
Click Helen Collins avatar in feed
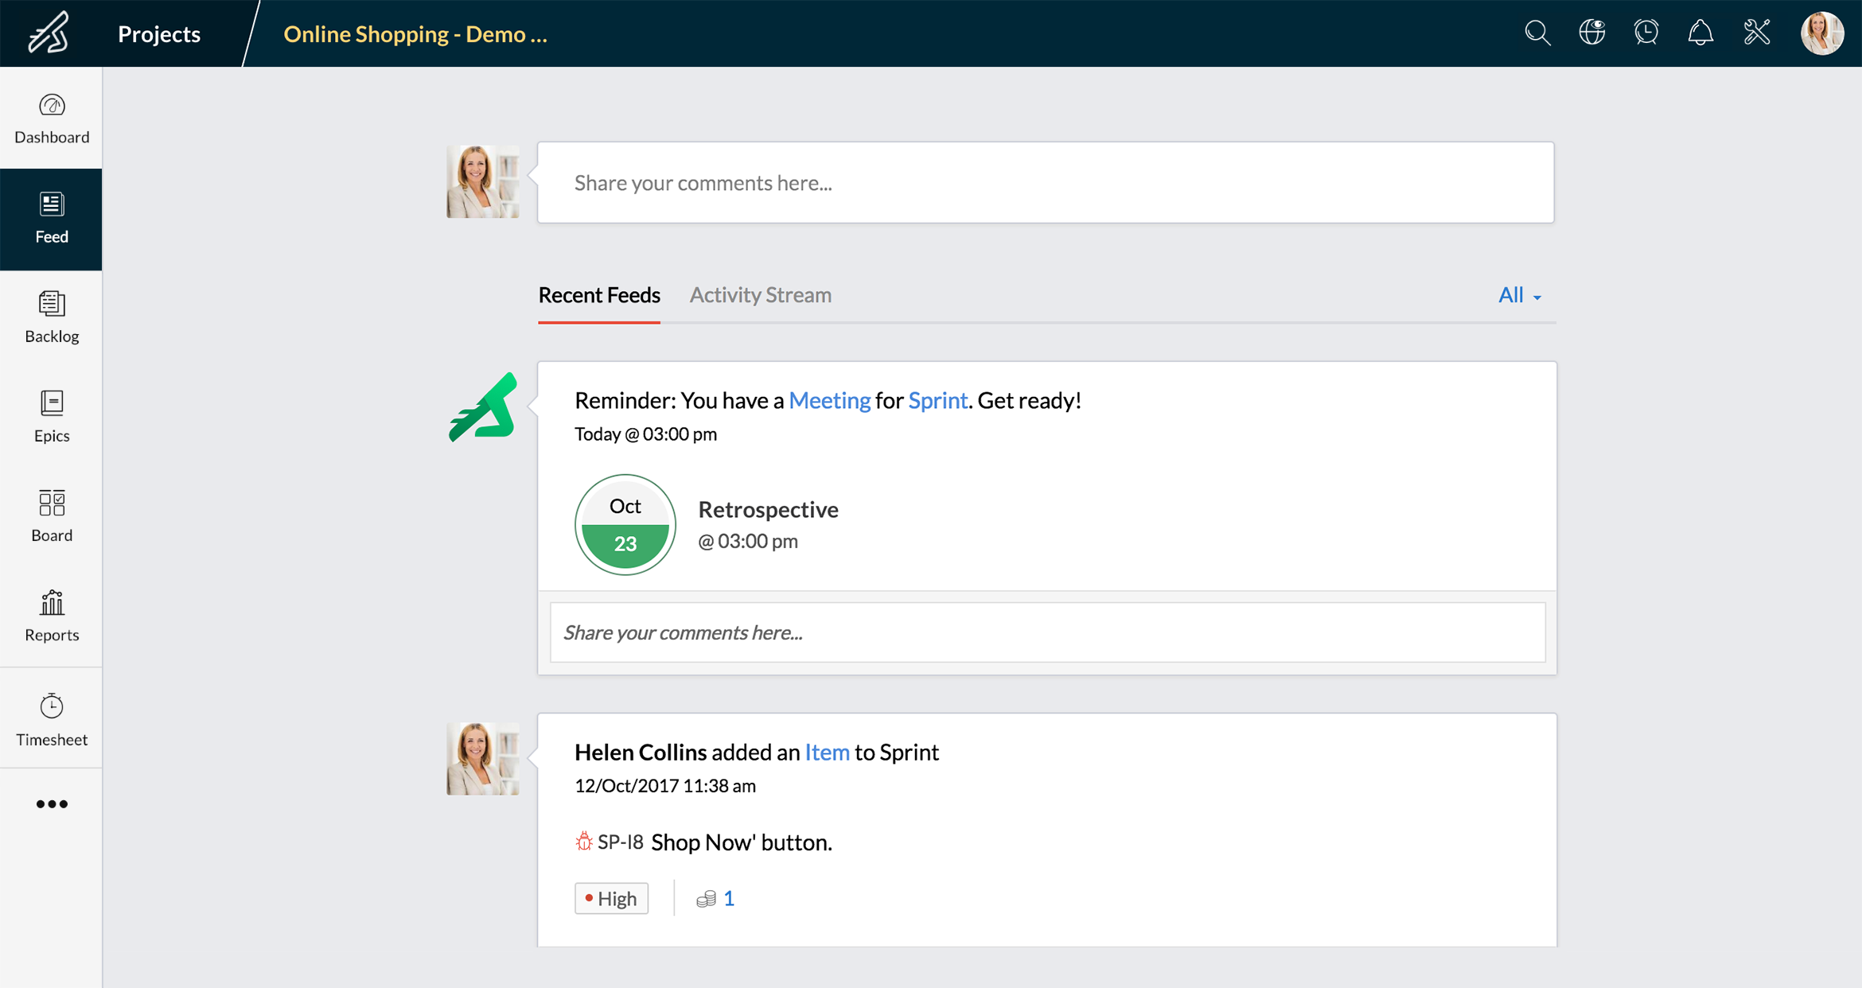[483, 759]
